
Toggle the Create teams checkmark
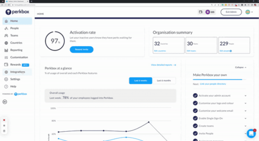(195, 126)
